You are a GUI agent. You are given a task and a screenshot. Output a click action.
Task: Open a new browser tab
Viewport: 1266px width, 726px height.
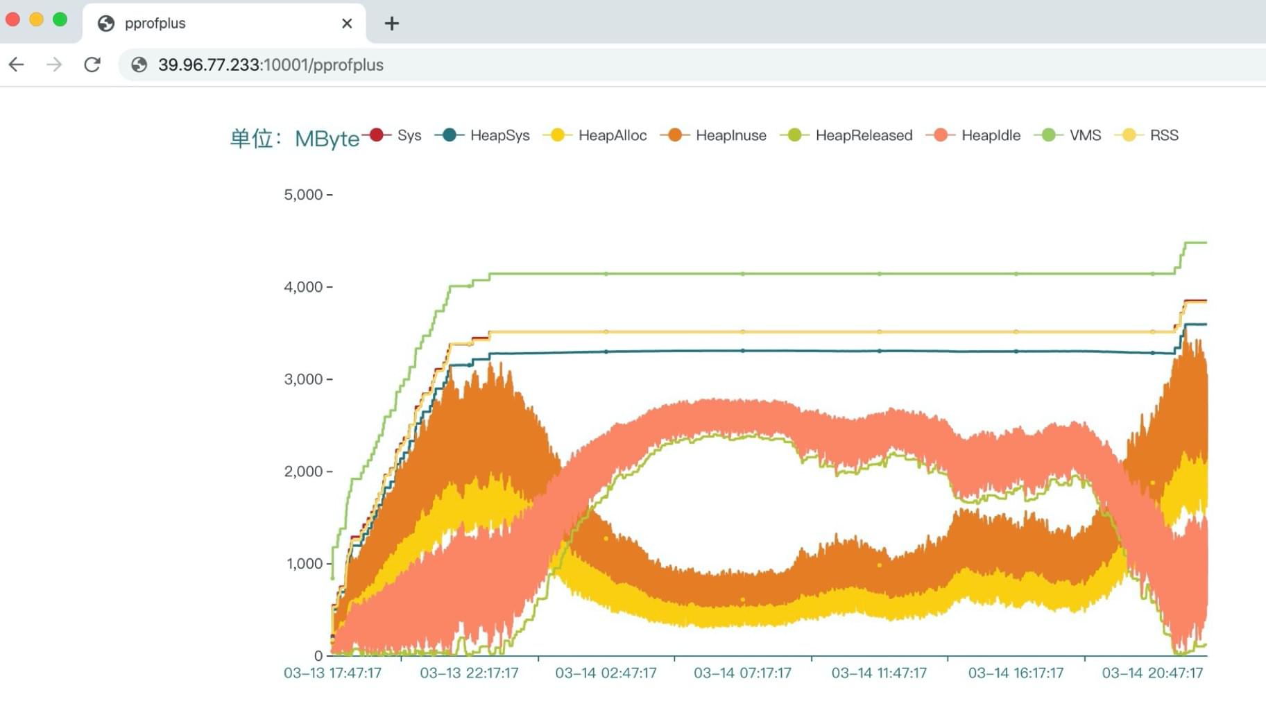[x=391, y=24]
